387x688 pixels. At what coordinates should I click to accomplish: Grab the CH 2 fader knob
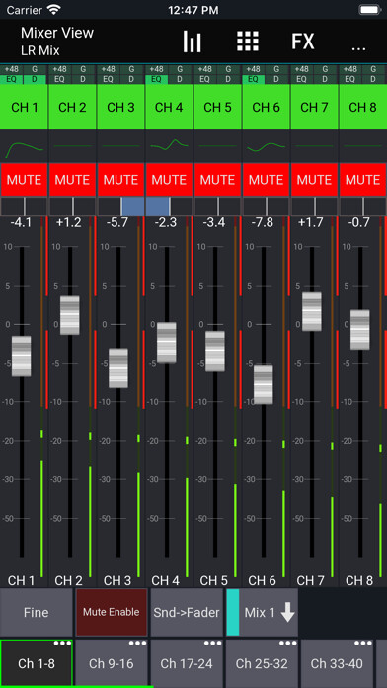[x=70, y=315]
